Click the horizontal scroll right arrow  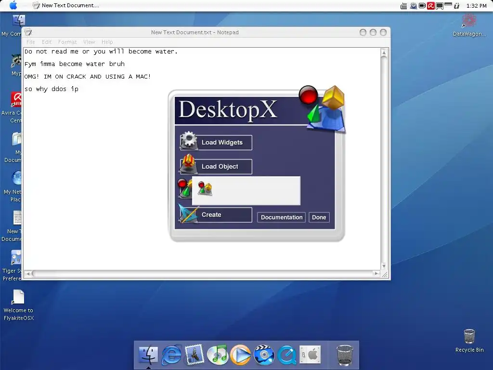376,274
